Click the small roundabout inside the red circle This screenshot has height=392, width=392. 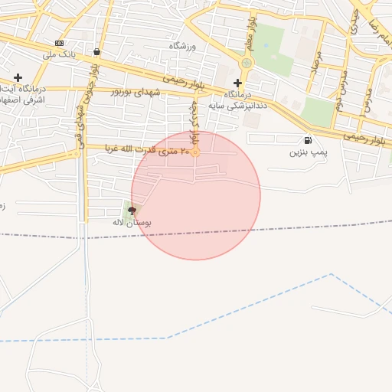click(x=195, y=152)
